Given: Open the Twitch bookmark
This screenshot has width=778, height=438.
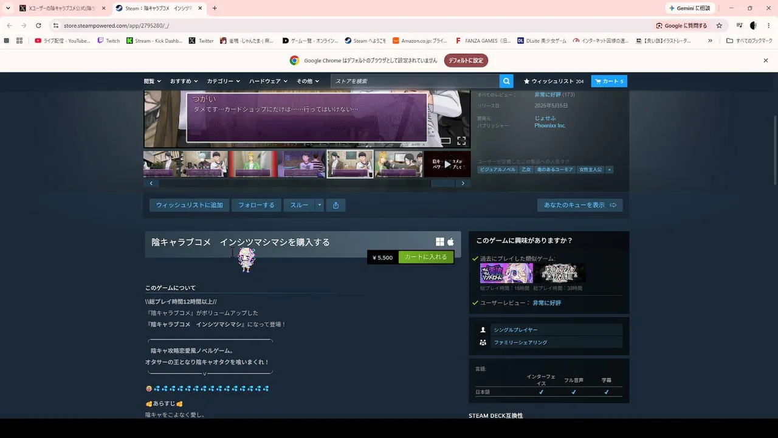Looking at the screenshot, I should click(x=109, y=41).
